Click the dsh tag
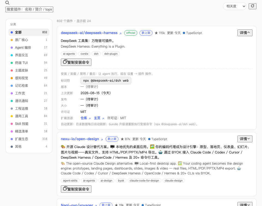The image size is (262, 206). [x=96, y=54]
